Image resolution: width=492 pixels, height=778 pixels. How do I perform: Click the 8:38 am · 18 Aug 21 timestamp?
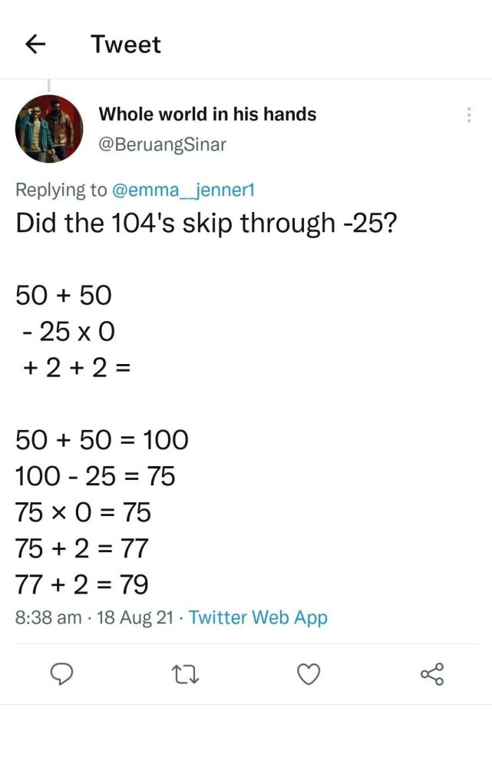[94, 617]
